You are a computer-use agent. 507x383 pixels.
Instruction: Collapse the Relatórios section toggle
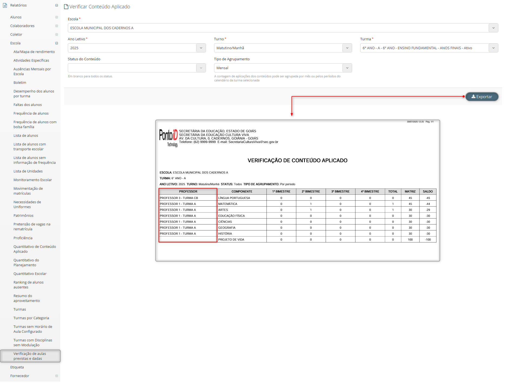click(56, 5)
